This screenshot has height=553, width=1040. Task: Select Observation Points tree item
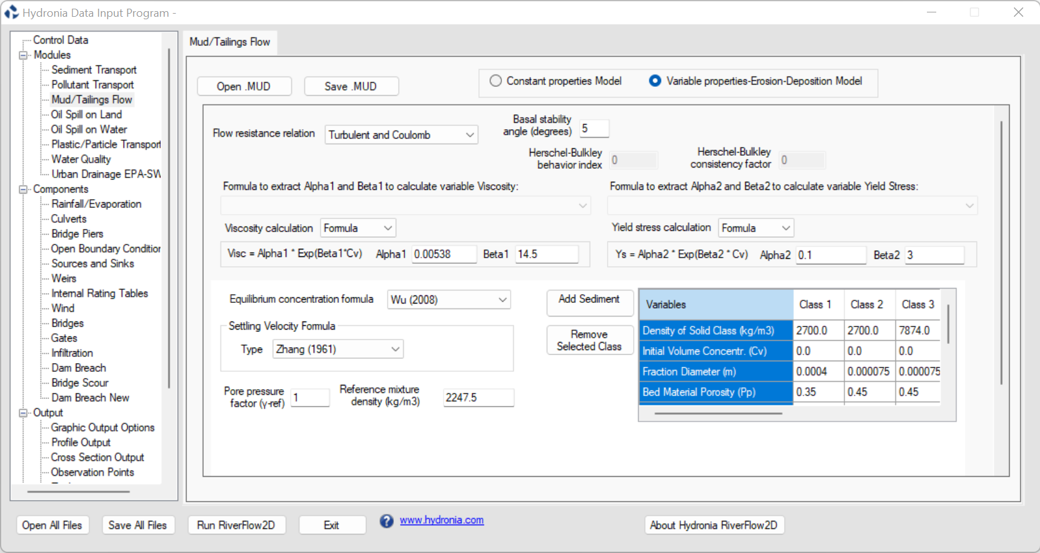tap(93, 472)
